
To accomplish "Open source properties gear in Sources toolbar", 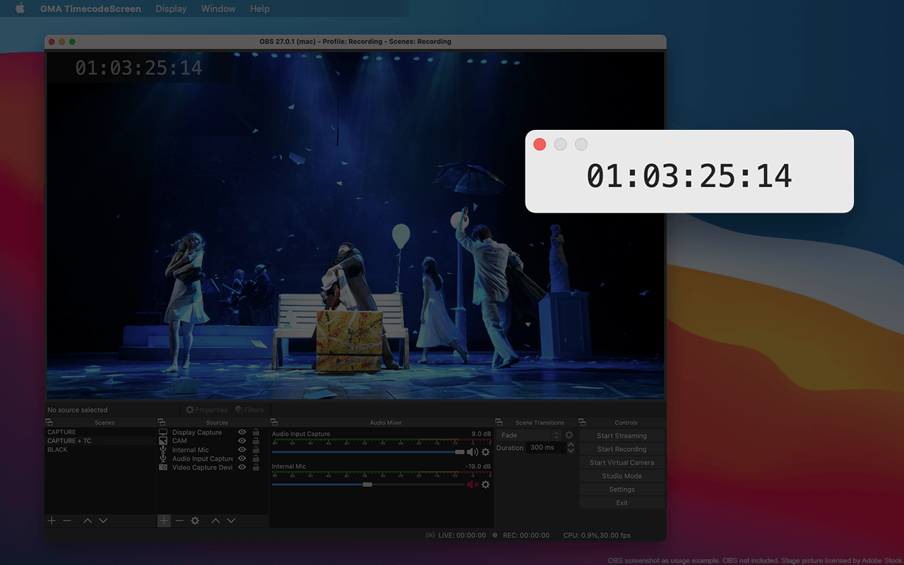I will 195,521.
